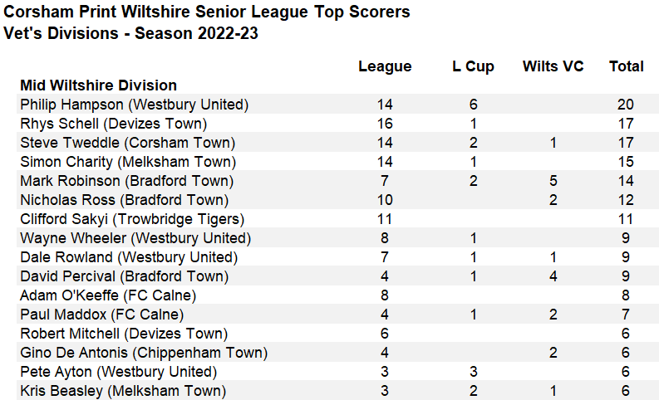Click the Corsham Print Wiltshire Senior League title
The width and height of the screenshot is (659, 400).
206,12
